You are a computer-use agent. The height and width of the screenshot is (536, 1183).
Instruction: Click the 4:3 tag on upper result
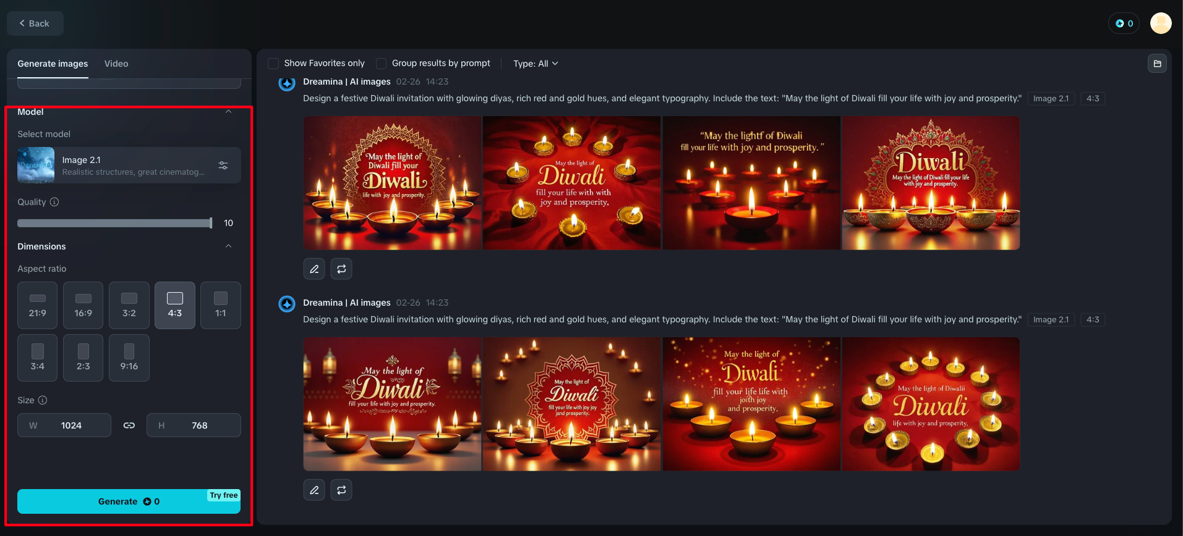(x=1093, y=99)
